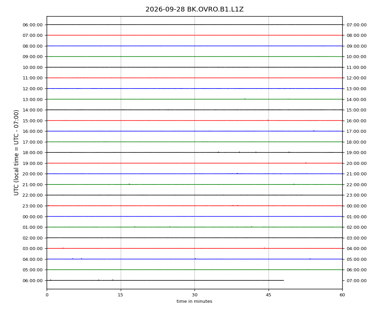Click the end of the final 06:00:00 trace
389x321 pixels.
283,280
